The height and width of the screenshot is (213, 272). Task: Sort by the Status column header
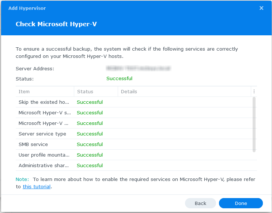[96, 91]
